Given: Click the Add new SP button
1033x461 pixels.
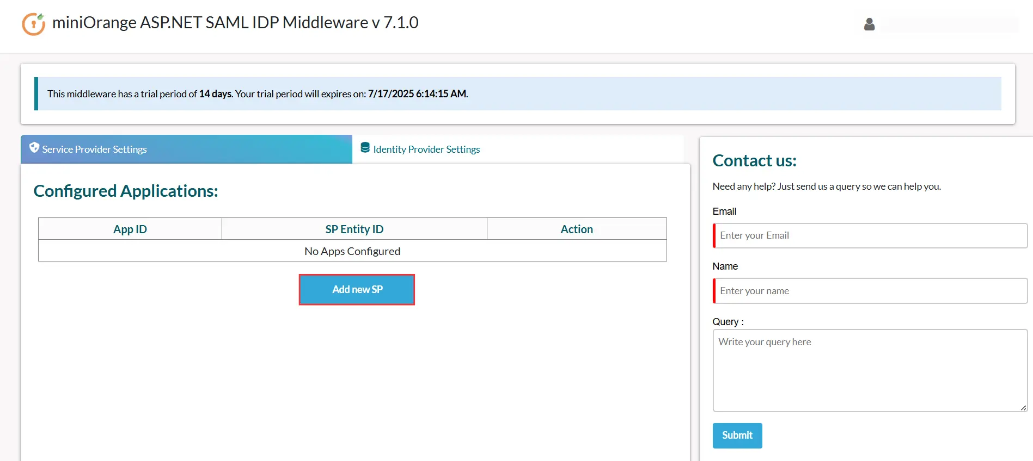Looking at the screenshot, I should (x=357, y=289).
